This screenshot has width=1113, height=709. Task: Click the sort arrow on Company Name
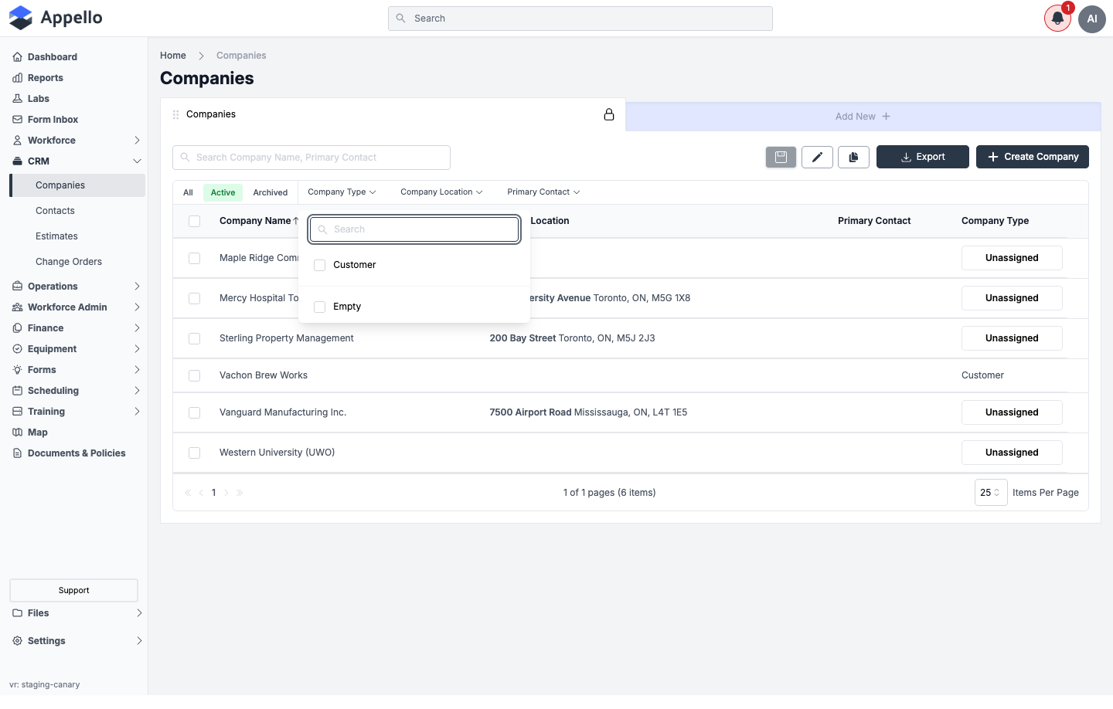click(295, 221)
